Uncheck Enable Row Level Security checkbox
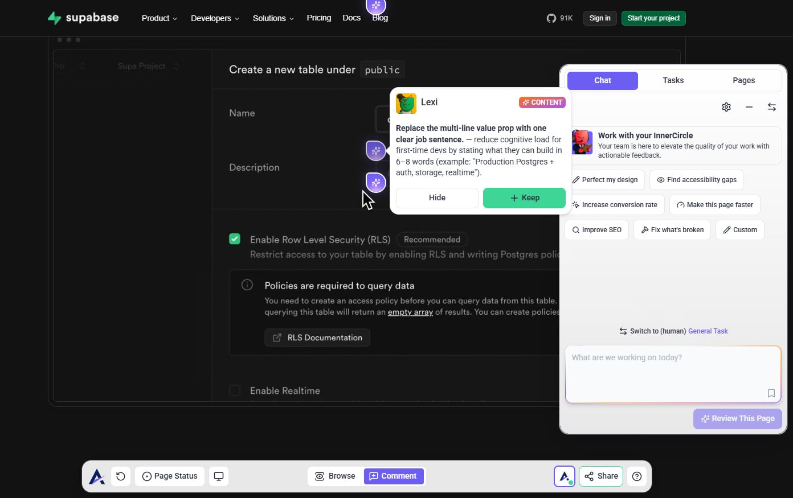 (235, 239)
